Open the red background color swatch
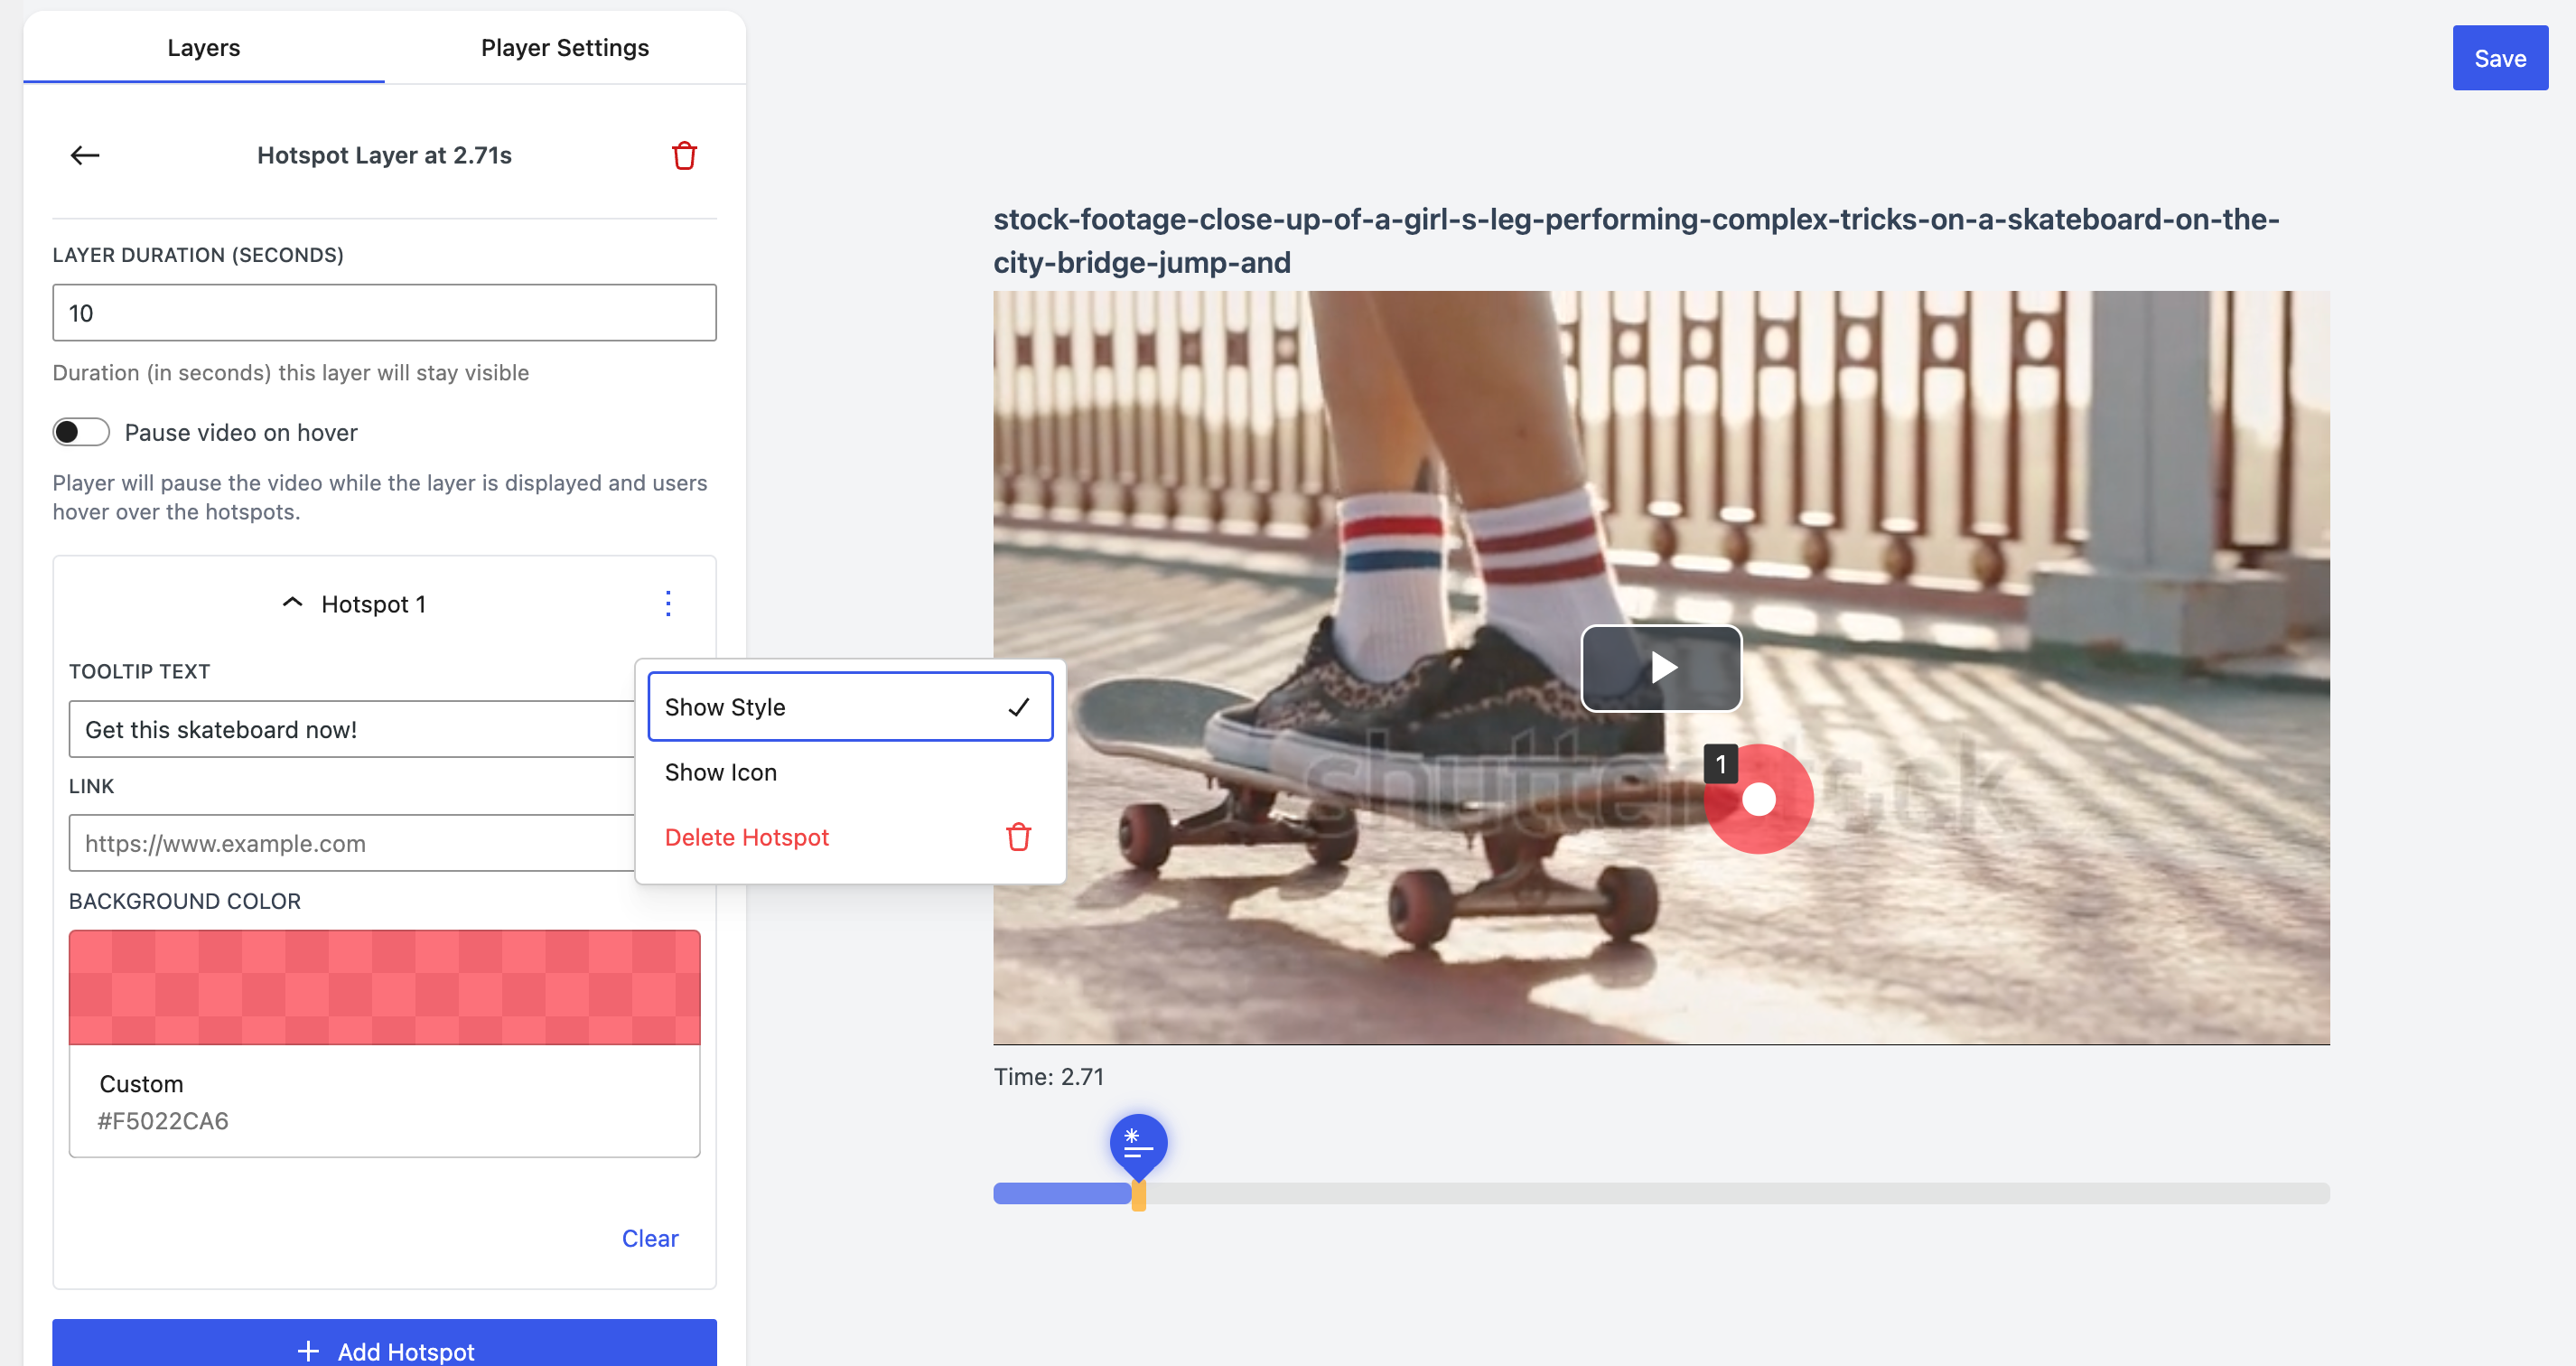2576x1366 pixels. point(384,987)
